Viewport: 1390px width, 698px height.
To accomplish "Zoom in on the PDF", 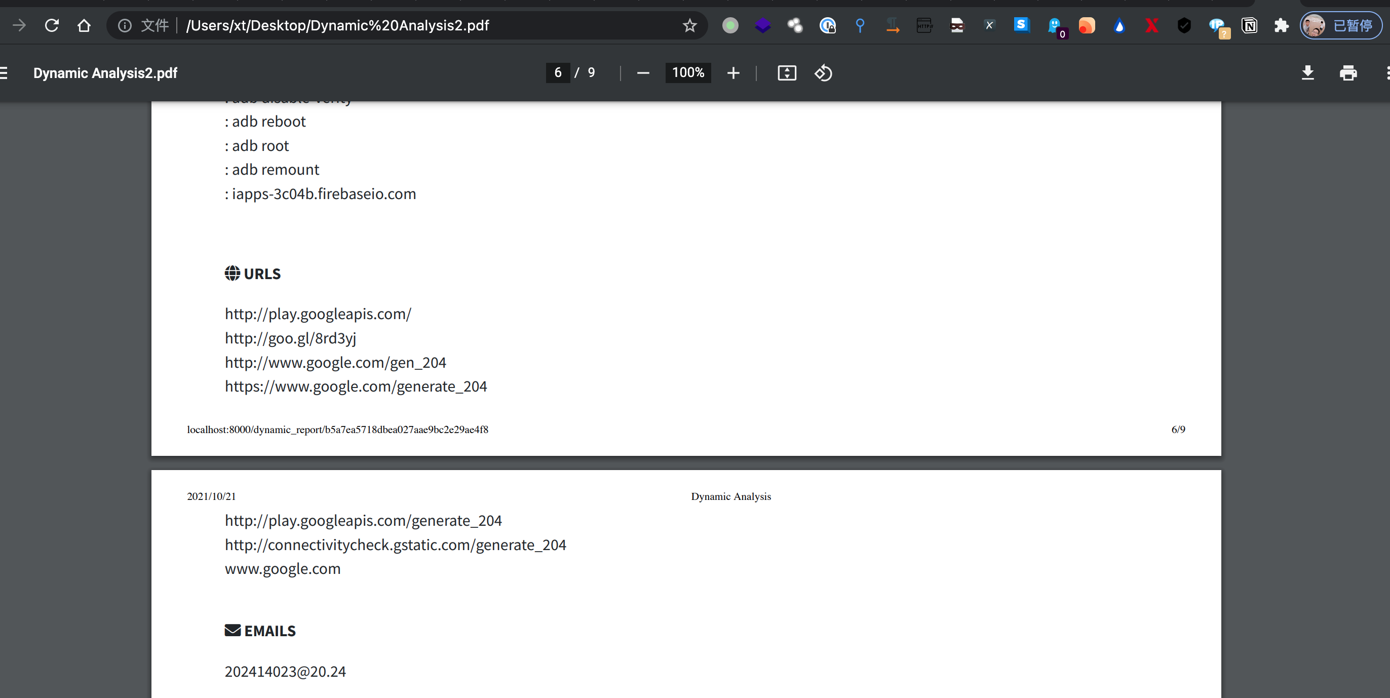I will point(733,73).
